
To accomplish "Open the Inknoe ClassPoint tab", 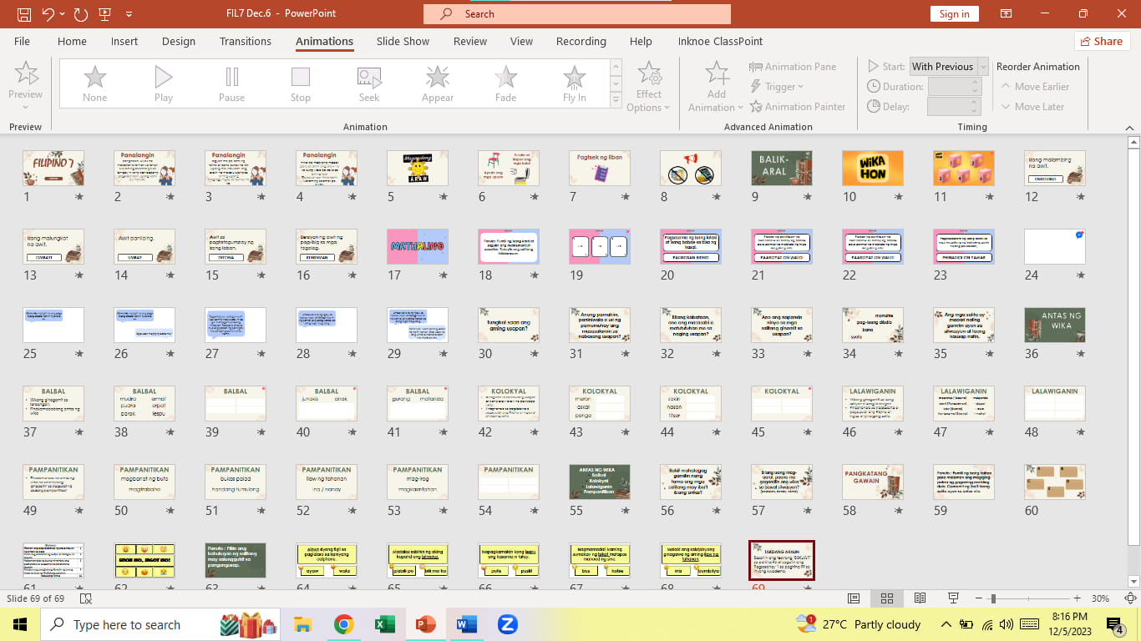I will pyautogui.click(x=720, y=41).
